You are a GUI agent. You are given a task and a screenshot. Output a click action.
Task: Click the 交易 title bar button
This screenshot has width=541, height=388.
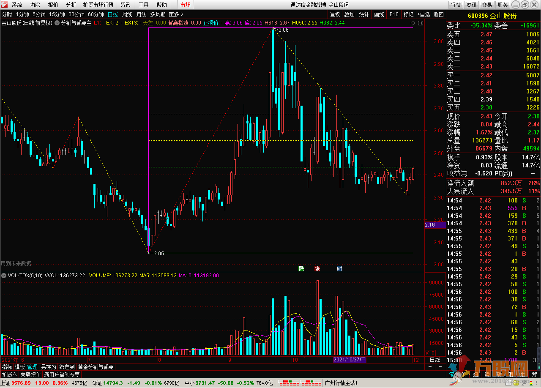click(x=487, y=5)
